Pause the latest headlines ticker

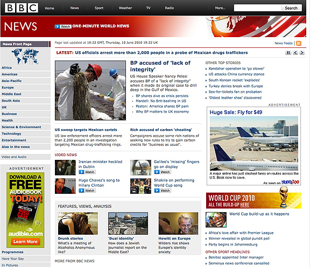point(288,53)
